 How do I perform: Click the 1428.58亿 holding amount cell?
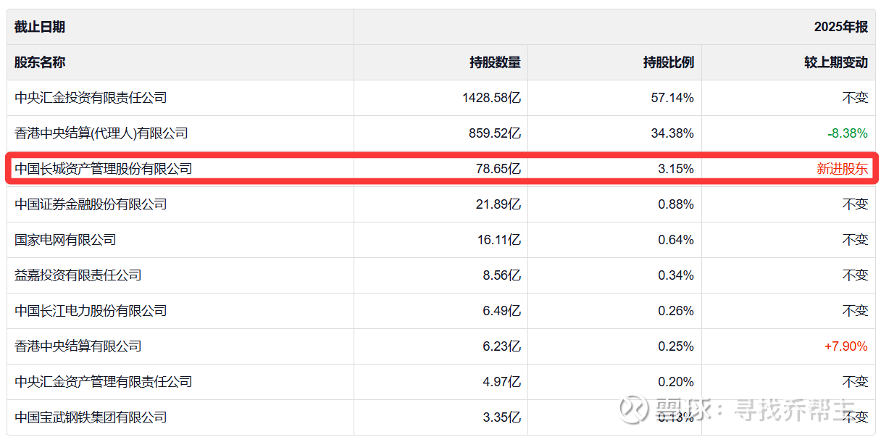[x=491, y=98]
